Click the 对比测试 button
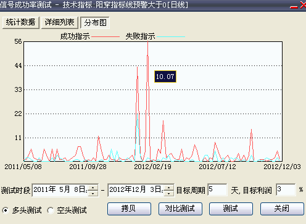 click(180, 209)
